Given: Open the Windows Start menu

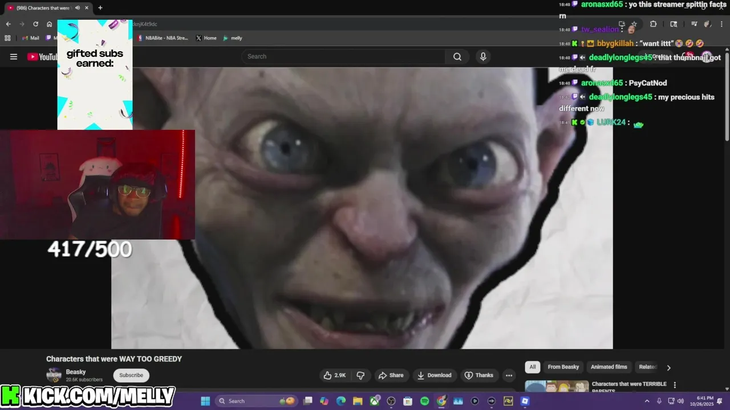Looking at the screenshot, I should pos(205,401).
